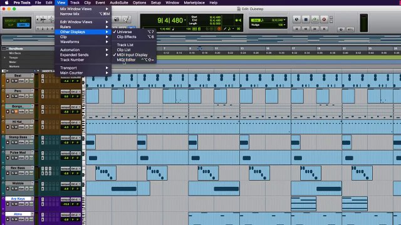Toggle the green Grid display button
Screen dimensions: 401x225
click(x=256, y=20)
